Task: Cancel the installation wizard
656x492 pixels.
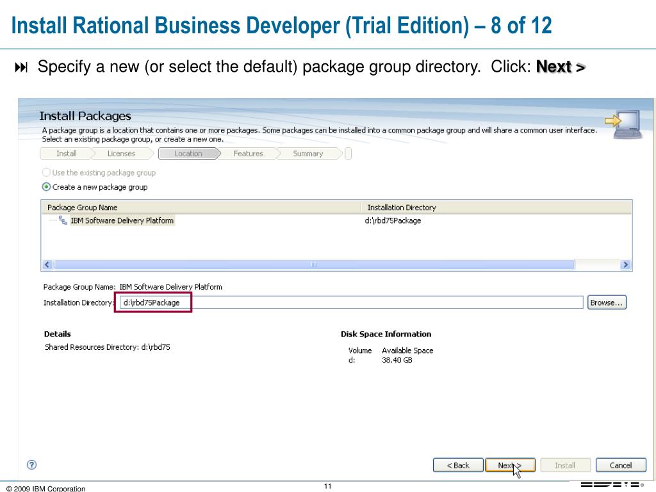Action: [620, 465]
